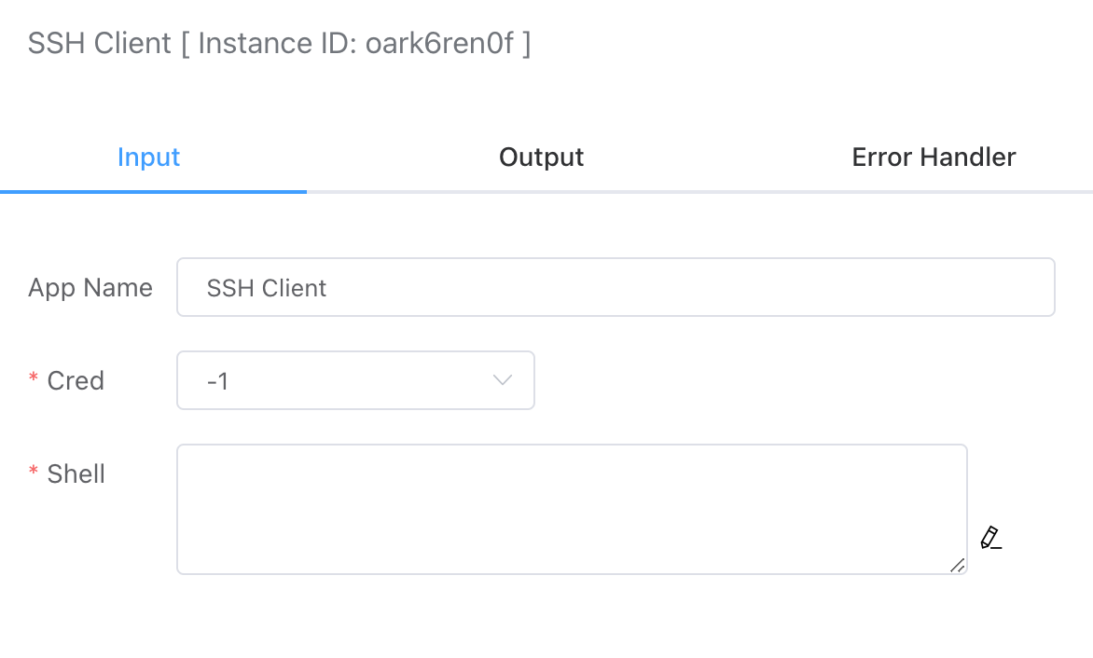Click the "-1" value in Cred
The width and height of the screenshot is (1093, 658).
pyautogui.click(x=217, y=381)
